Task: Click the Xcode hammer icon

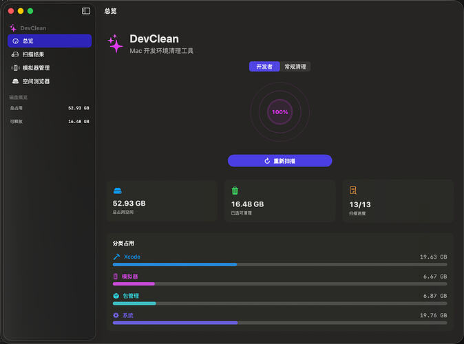Action: [116, 257]
